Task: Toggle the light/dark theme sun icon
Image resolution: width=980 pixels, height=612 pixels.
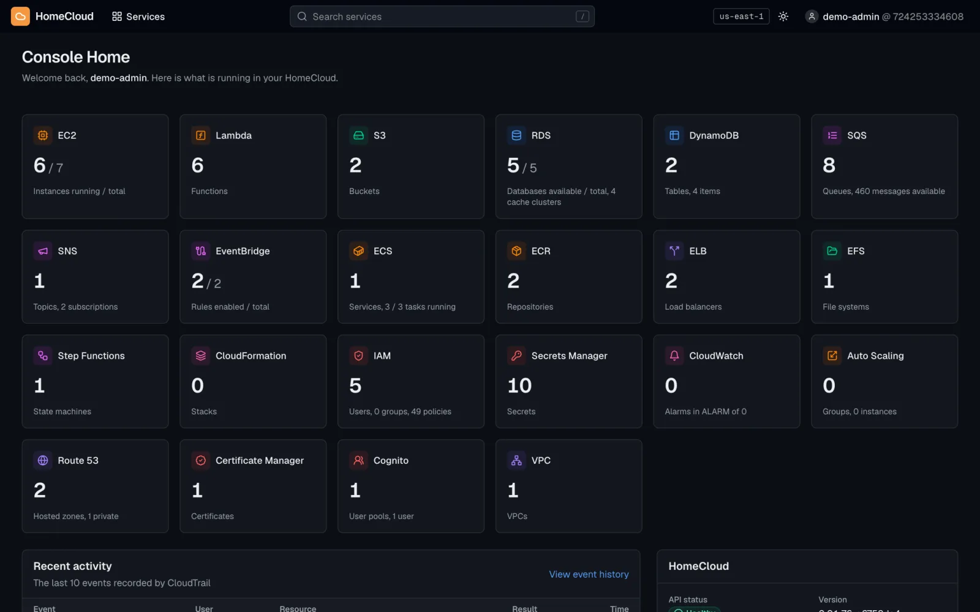Action: click(x=783, y=17)
